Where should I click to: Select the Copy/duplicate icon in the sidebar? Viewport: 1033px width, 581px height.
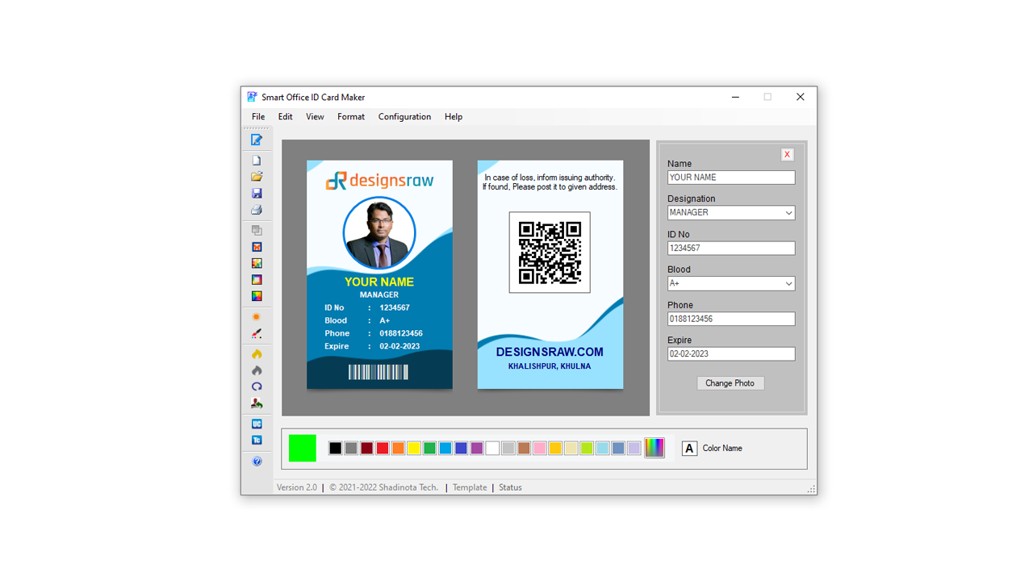pos(257,230)
